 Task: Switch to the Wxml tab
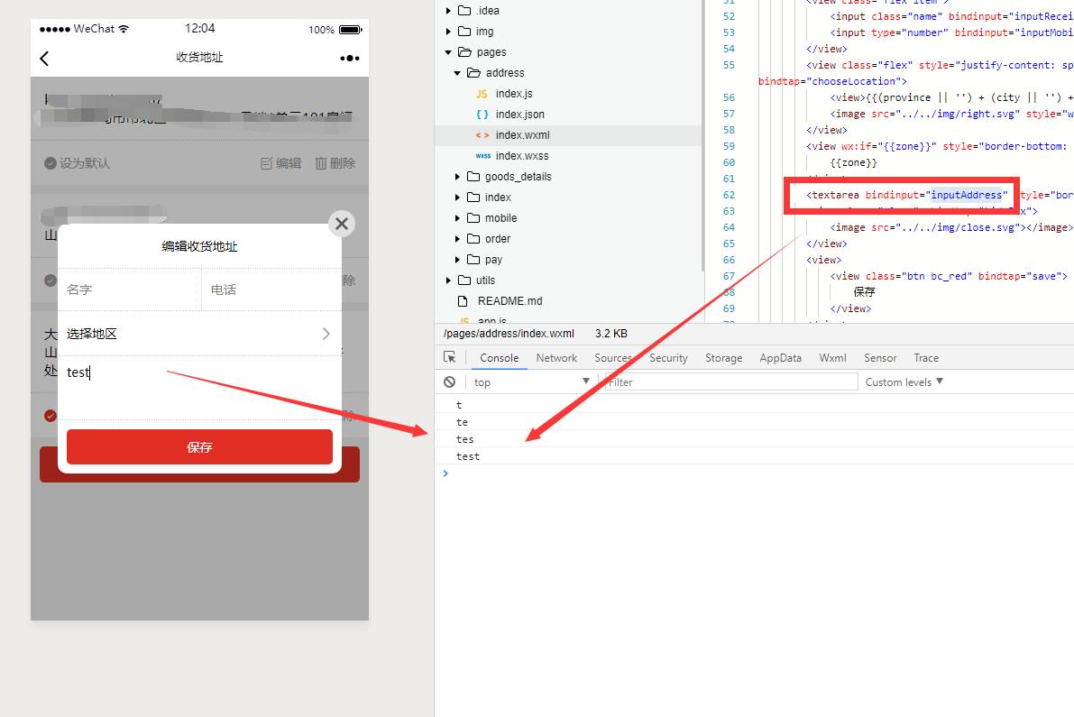click(x=832, y=357)
